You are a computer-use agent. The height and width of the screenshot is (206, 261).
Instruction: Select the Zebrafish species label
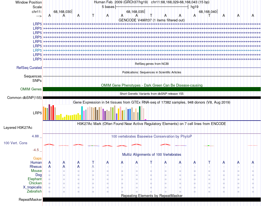[x=34, y=191]
